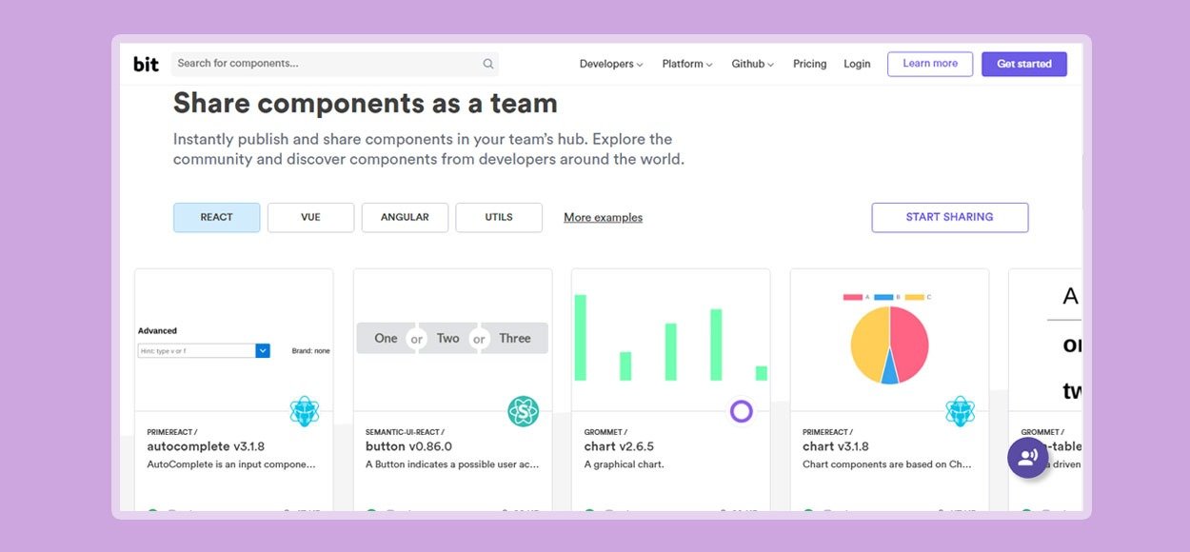The width and height of the screenshot is (1190, 552).
Task: Select the REACT tab
Action: (x=216, y=217)
